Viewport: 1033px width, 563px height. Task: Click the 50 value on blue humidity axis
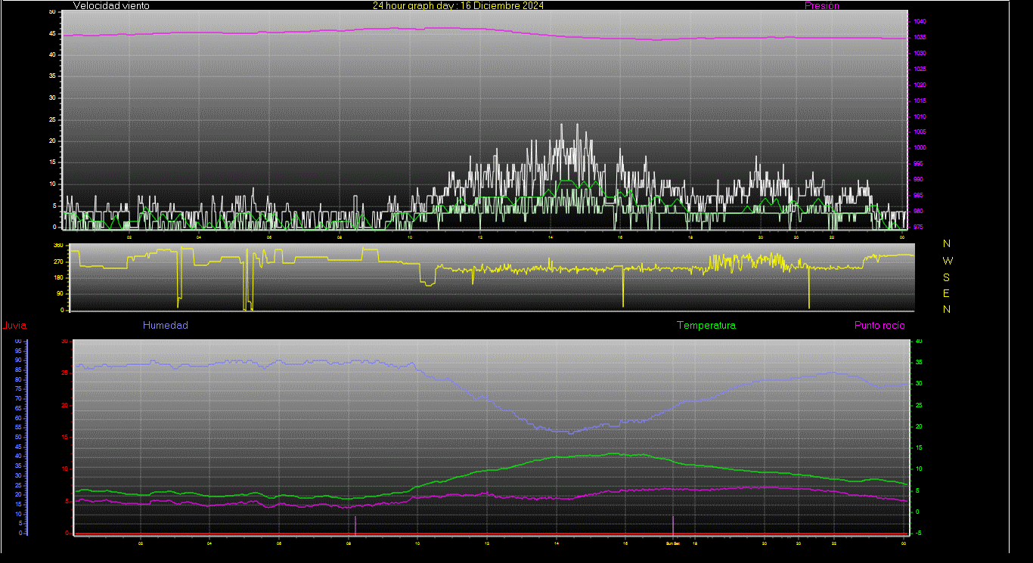coord(18,437)
